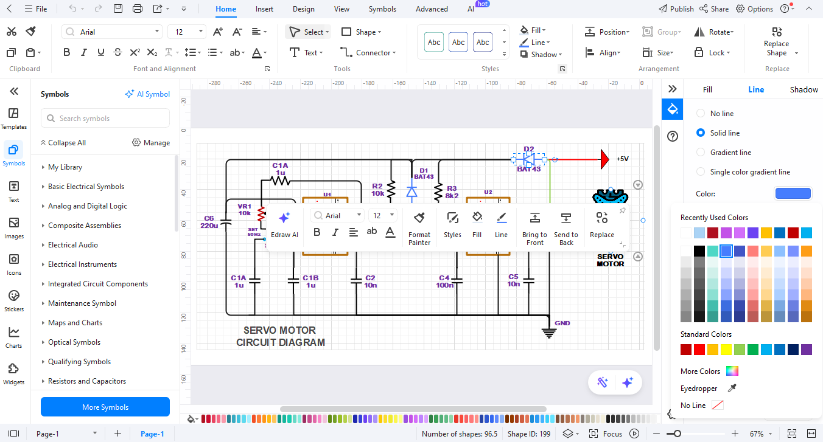This screenshot has height=442, width=823.
Task: Click Bring to Front in floating toolbar
Action: (535, 229)
